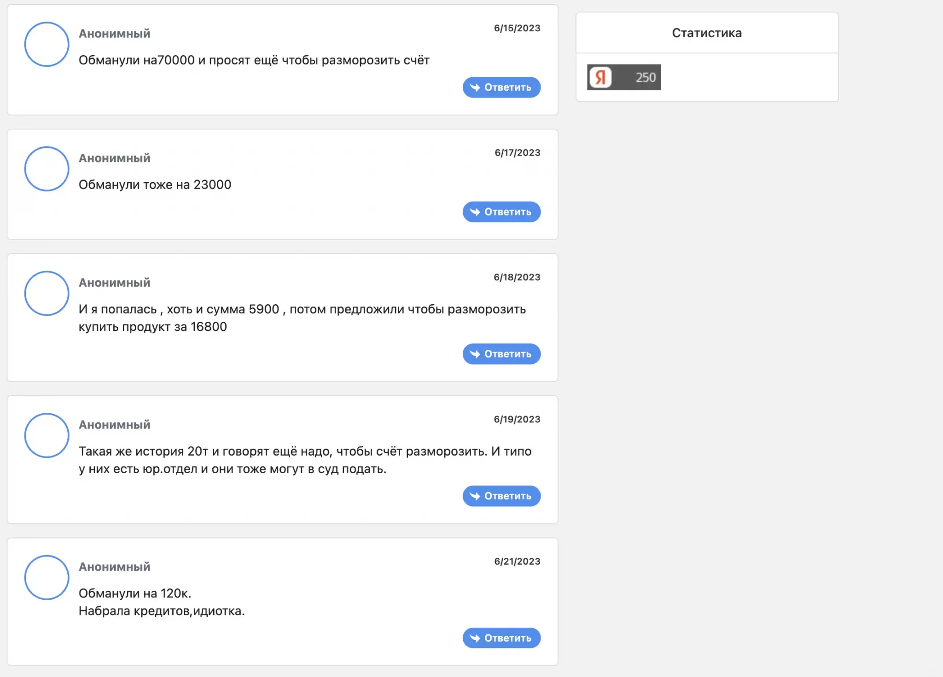Reply to the comment about 120к
Screen dimensions: 943x677
coord(501,638)
